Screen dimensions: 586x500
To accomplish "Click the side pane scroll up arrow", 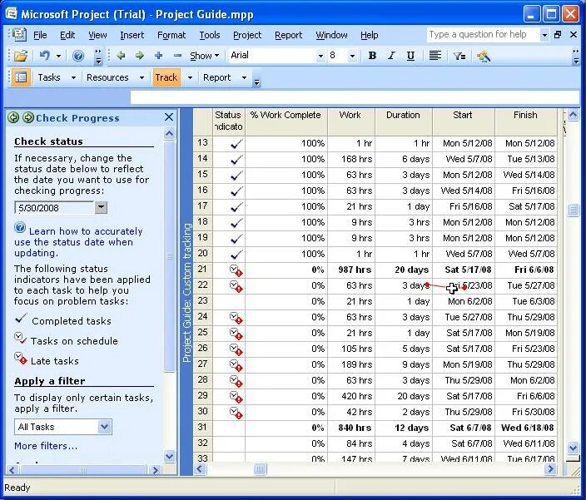I will pos(169,134).
